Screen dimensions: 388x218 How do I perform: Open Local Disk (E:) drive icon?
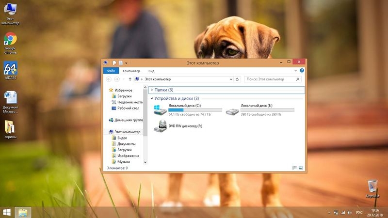[x=232, y=110]
